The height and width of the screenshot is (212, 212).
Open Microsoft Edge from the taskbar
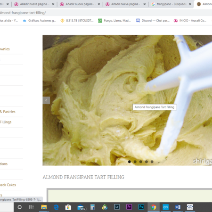[56, 207]
